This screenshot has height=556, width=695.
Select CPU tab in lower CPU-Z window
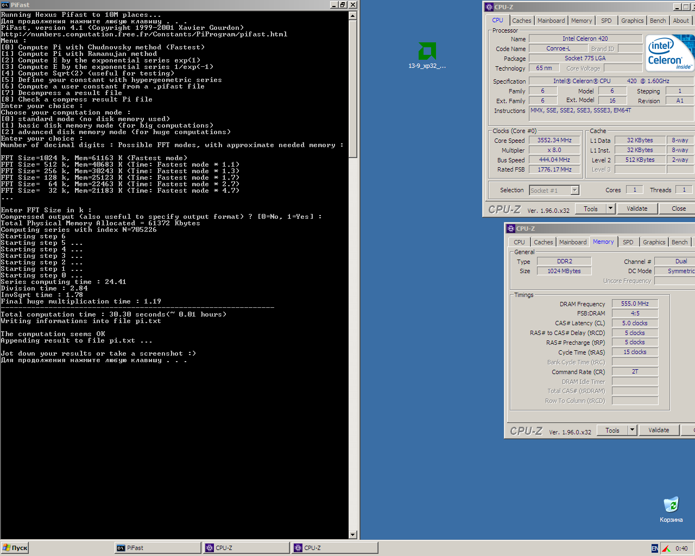520,242
